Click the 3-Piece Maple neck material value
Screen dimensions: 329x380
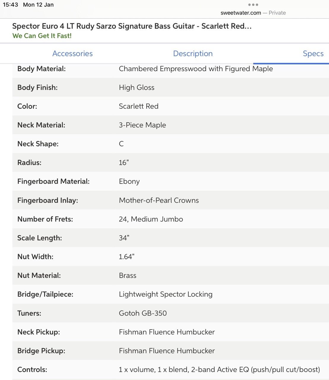click(x=142, y=125)
